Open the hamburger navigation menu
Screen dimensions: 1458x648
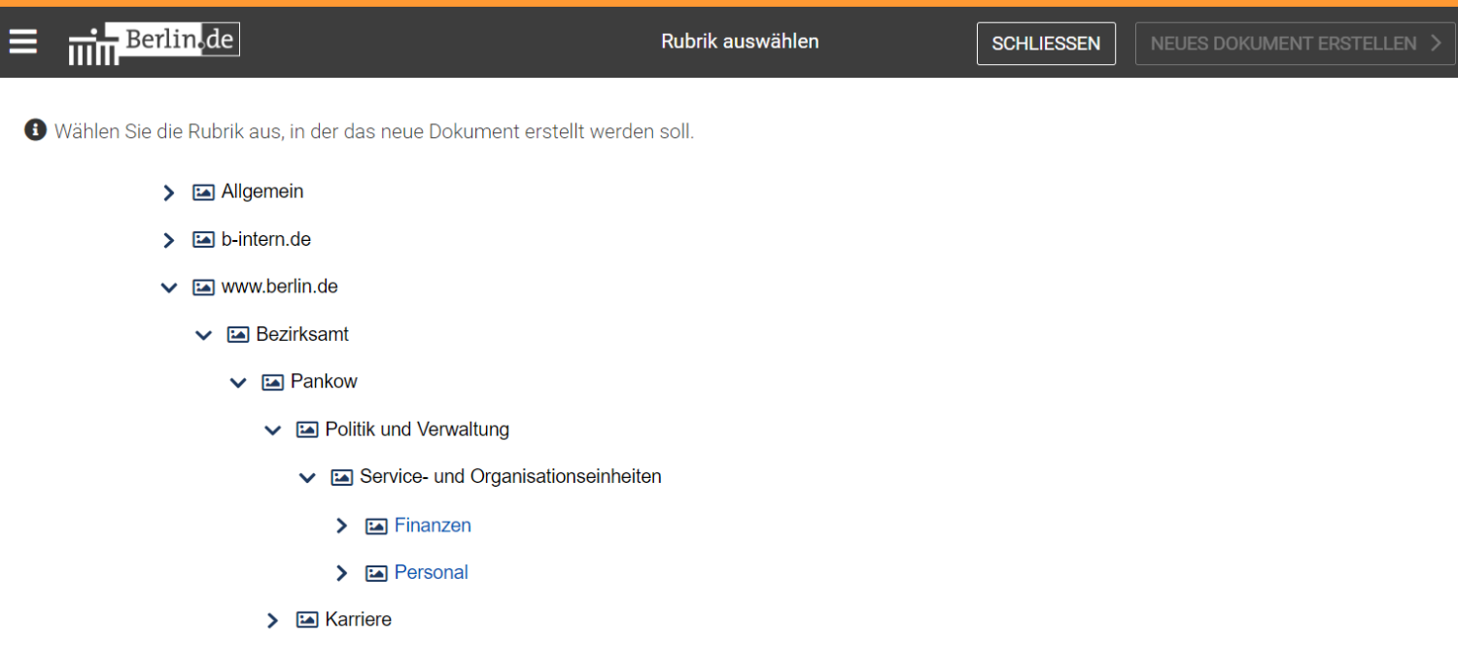pos(22,42)
